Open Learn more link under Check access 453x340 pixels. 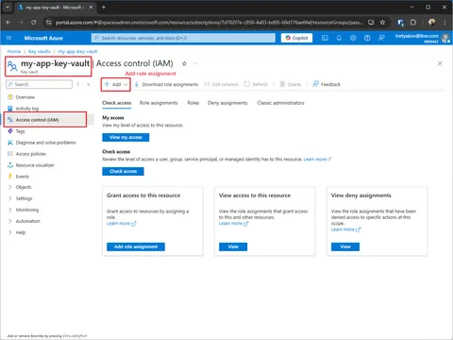click(x=317, y=160)
